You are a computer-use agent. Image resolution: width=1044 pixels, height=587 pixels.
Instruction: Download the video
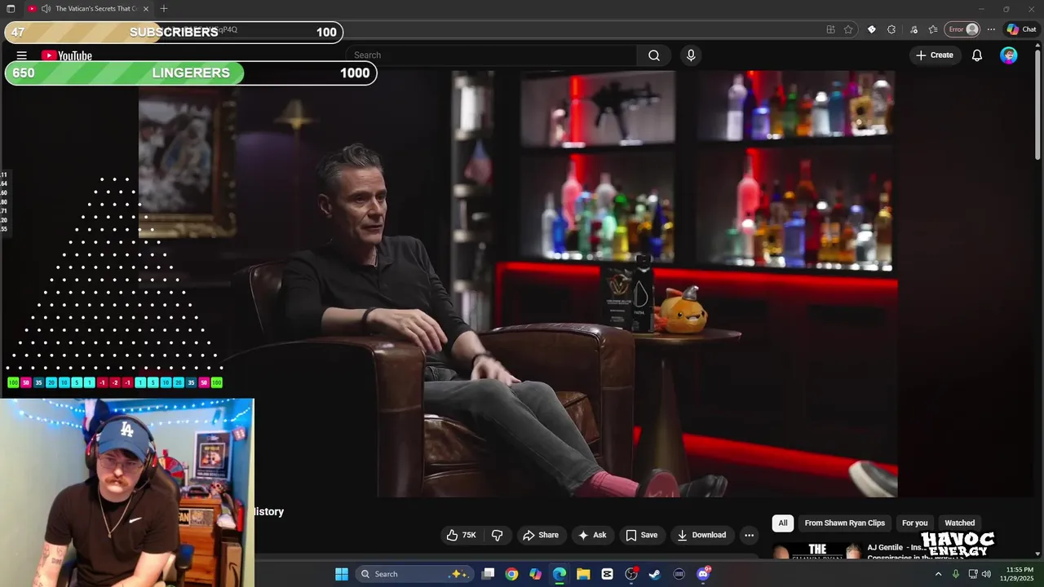click(x=701, y=535)
